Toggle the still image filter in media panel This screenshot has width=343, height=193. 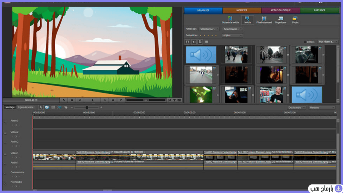200,42
